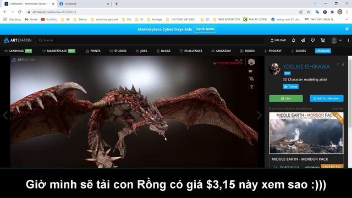Open the BOOKS nav item

coord(248,51)
